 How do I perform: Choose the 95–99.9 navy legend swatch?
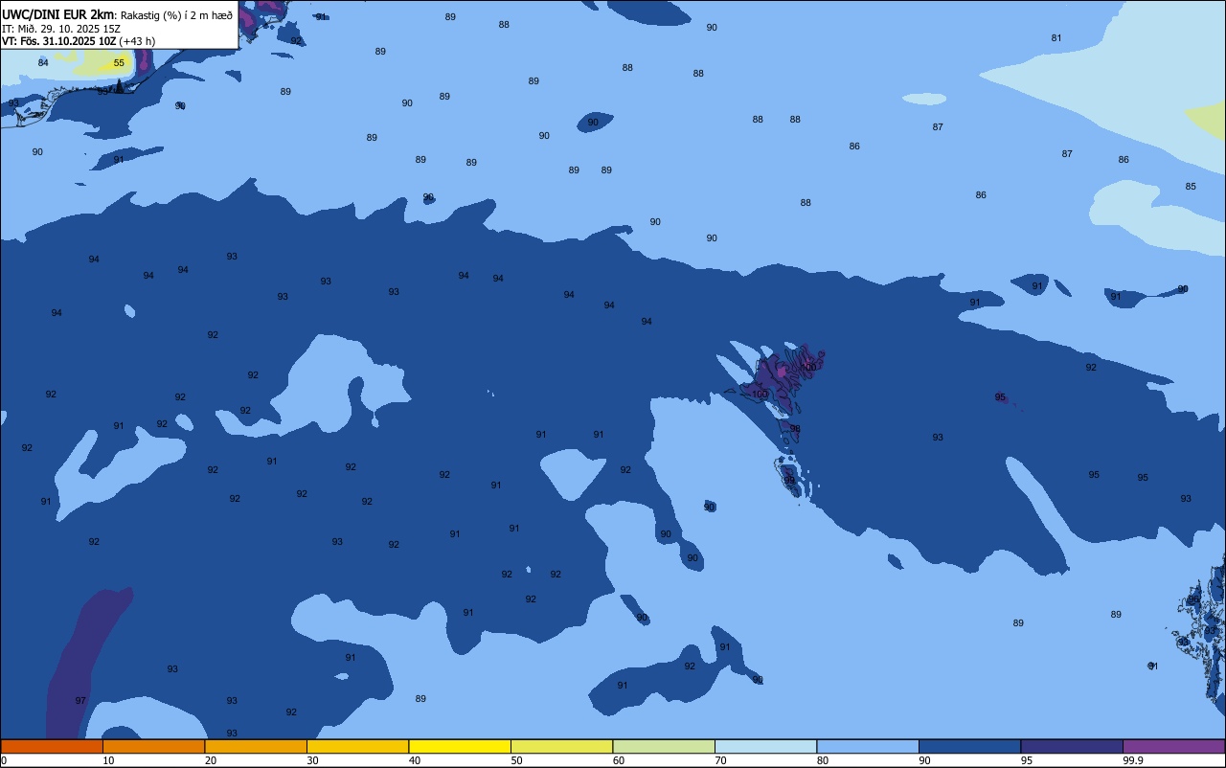[x=1072, y=746]
